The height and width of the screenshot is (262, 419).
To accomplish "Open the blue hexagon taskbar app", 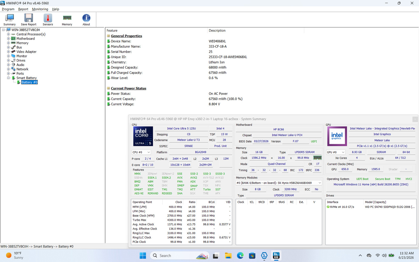I will 264,255.
